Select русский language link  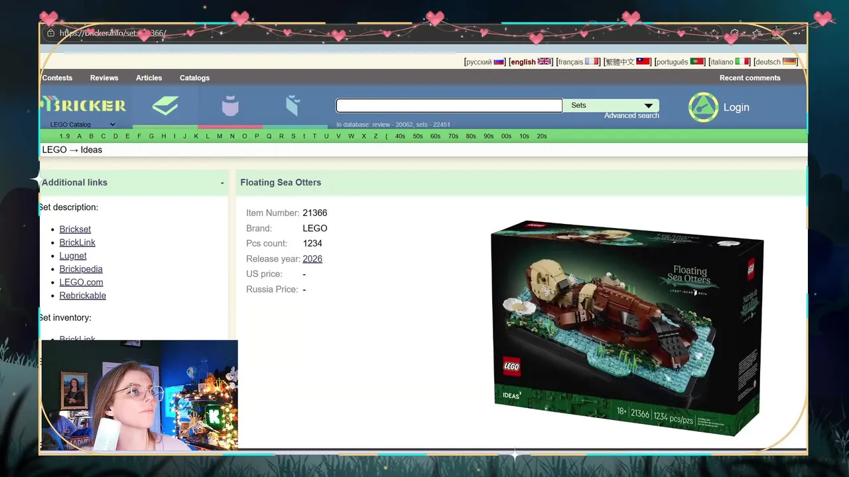coord(478,62)
